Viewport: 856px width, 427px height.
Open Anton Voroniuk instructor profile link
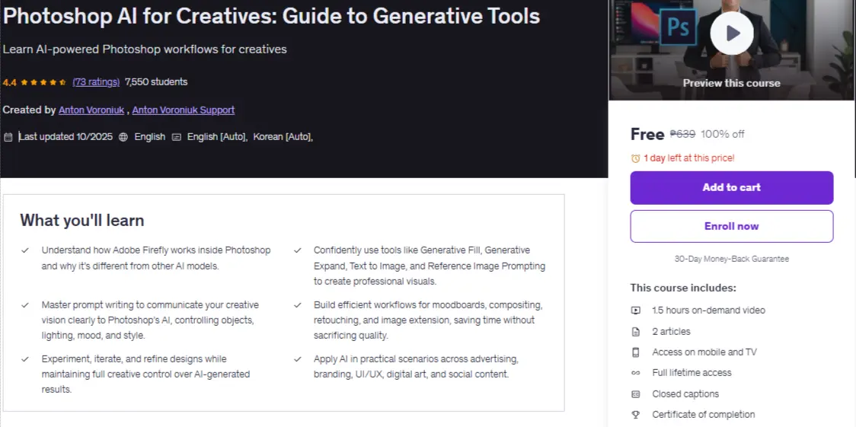pos(91,110)
